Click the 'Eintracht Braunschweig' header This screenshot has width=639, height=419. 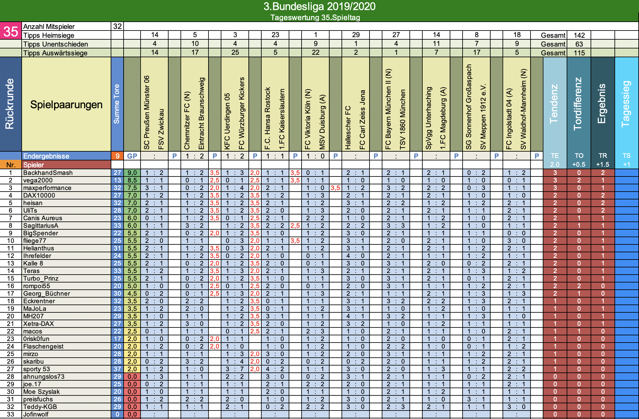pos(202,113)
